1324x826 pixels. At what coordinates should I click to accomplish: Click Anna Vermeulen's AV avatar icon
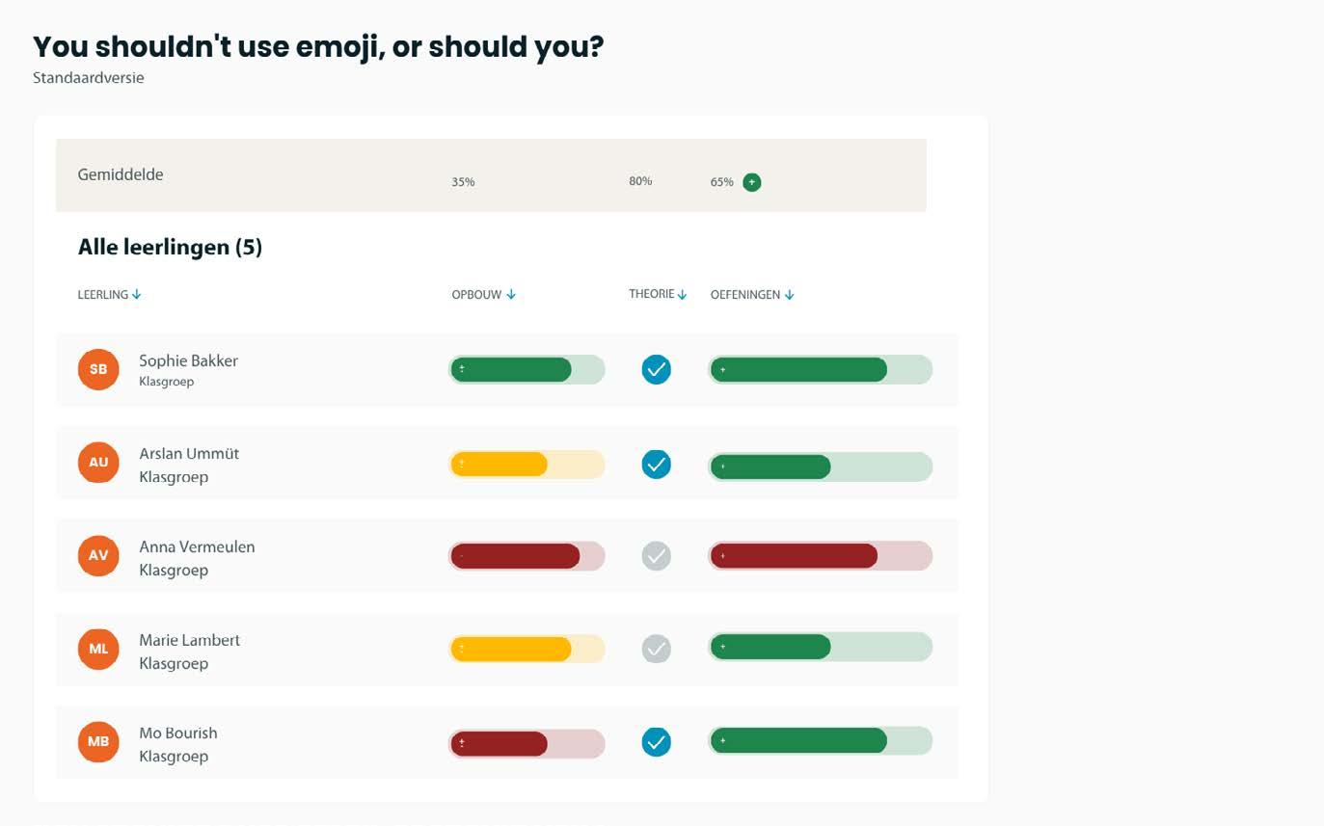[98, 555]
